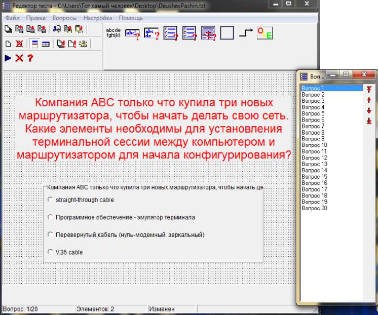Insert an empty frame rectangle element
This screenshot has width=378, height=315.
point(227,33)
